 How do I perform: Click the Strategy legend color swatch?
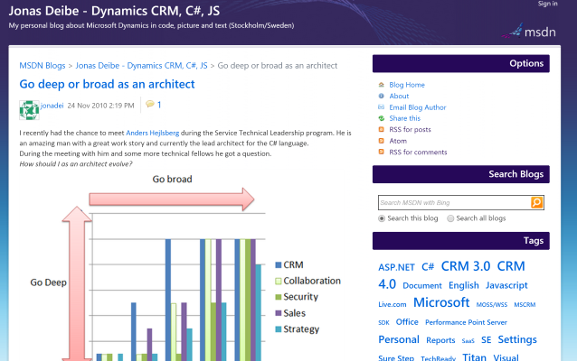click(279, 329)
